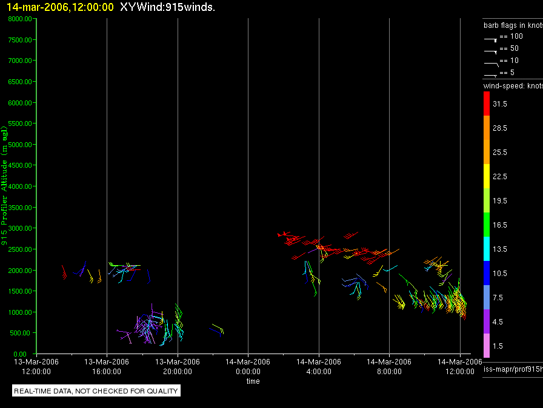
Task: Click the 4000.00 altitude tick label
Action: [20, 186]
